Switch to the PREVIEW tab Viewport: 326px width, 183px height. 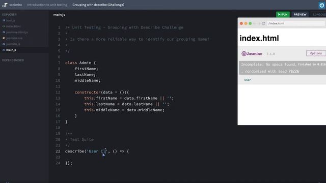click(300, 14)
